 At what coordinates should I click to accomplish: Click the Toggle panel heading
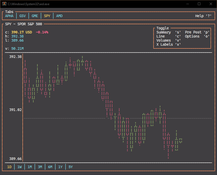tap(163, 28)
